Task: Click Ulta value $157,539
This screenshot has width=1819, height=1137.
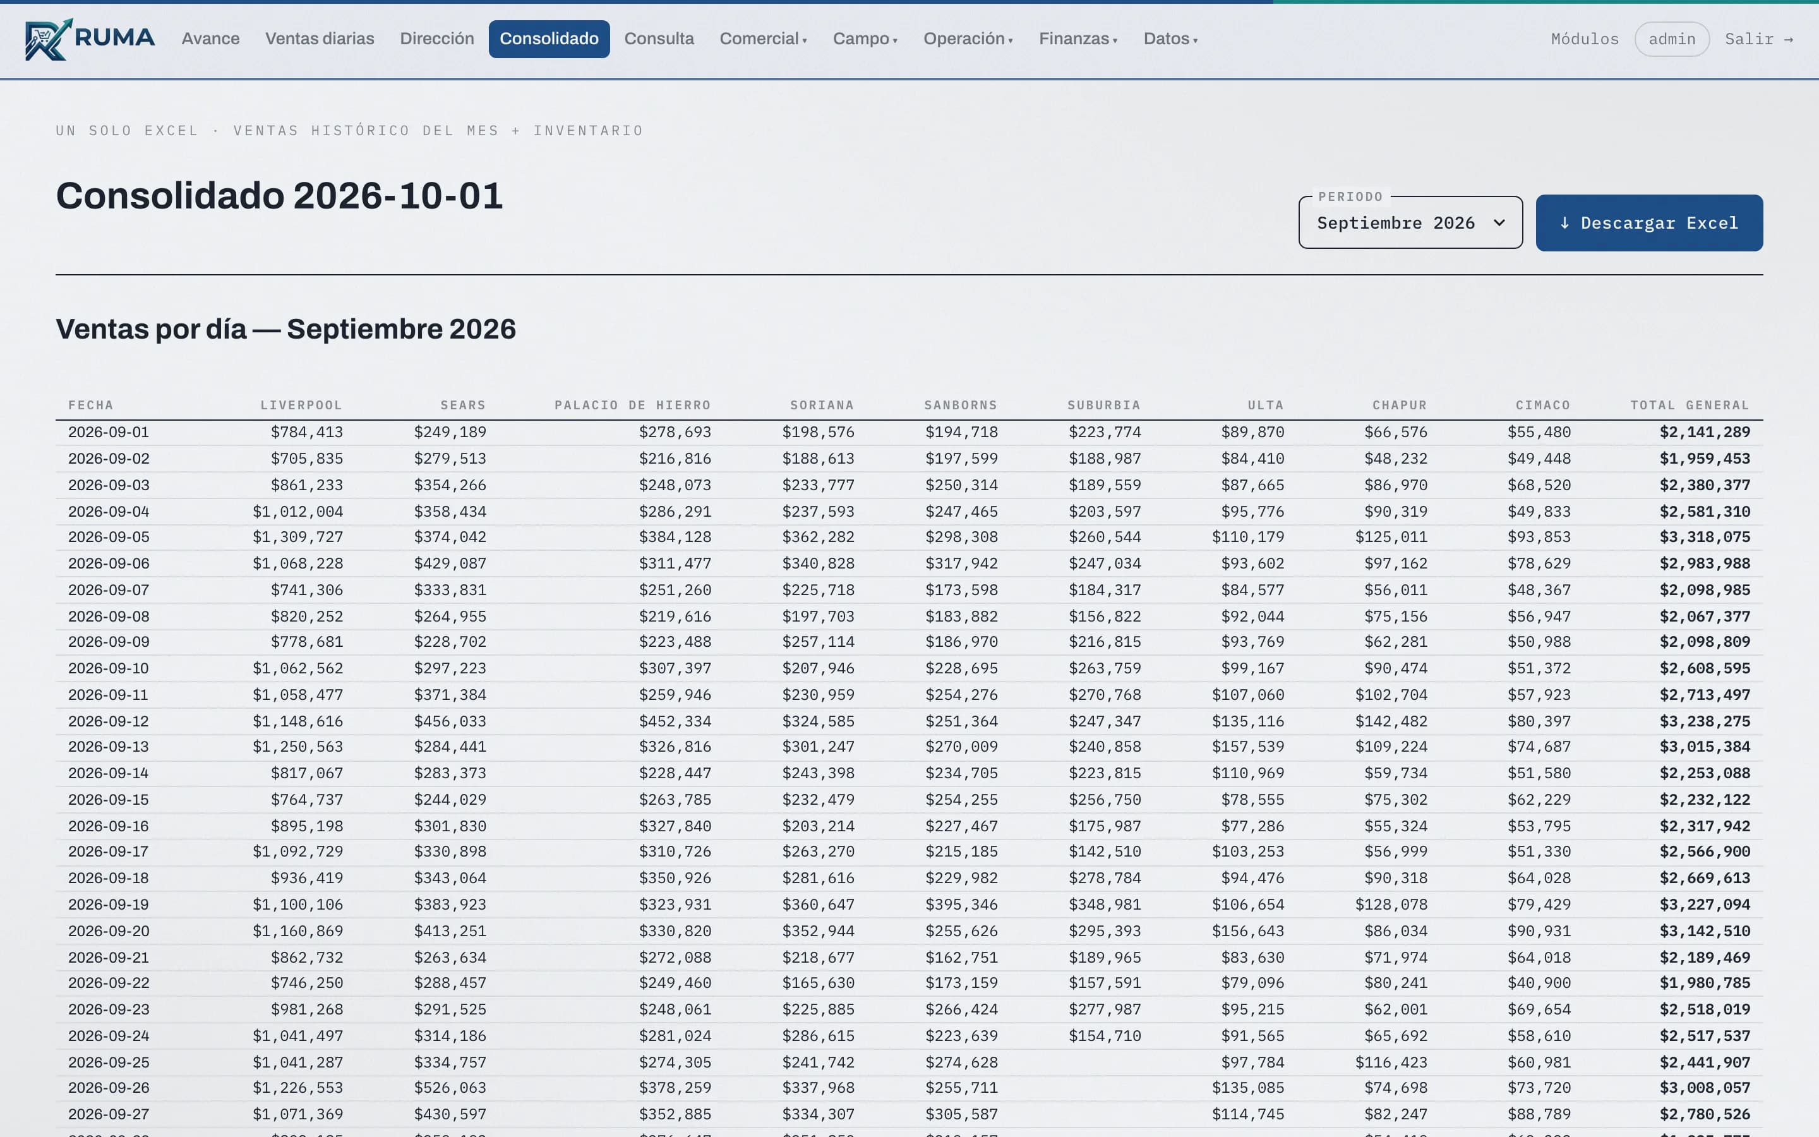Action: click(x=1248, y=747)
